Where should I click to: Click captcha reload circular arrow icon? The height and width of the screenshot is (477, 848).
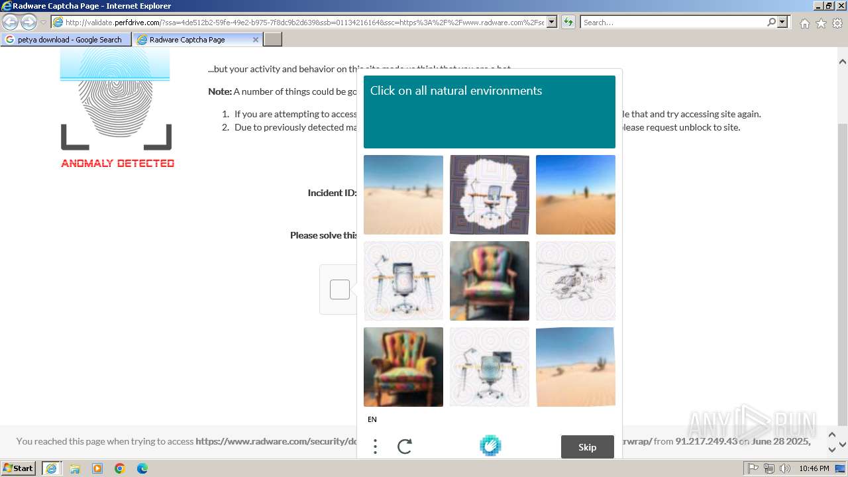point(405,447)
